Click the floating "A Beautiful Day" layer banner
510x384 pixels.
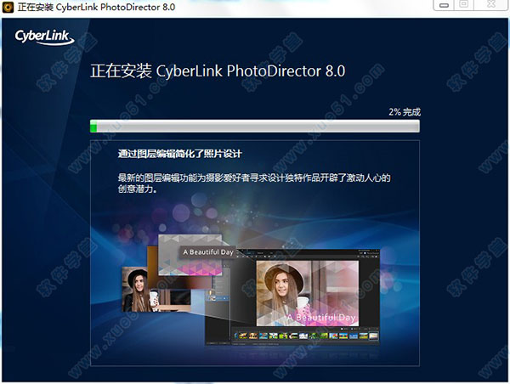coord(208,253)
